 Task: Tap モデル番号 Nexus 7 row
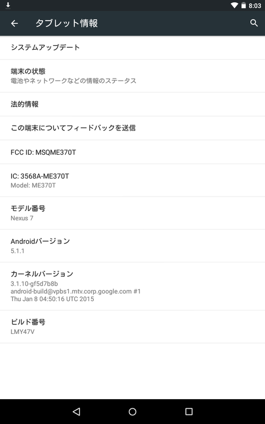(x=132, y=213)
